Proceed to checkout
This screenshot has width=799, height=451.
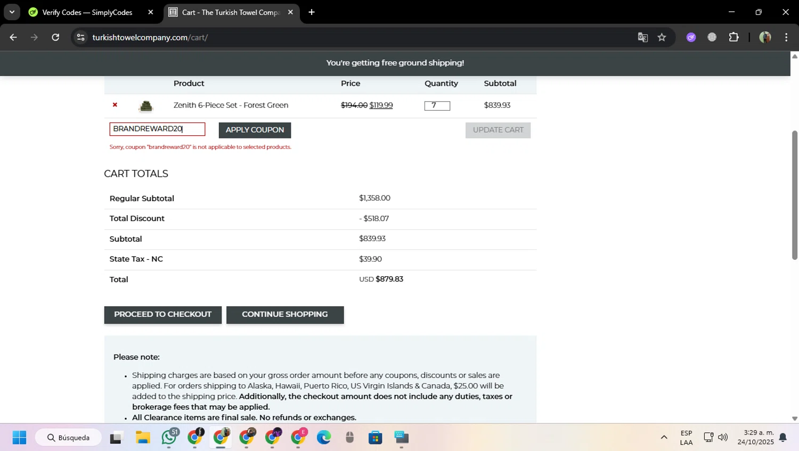[x=162, y=315]
